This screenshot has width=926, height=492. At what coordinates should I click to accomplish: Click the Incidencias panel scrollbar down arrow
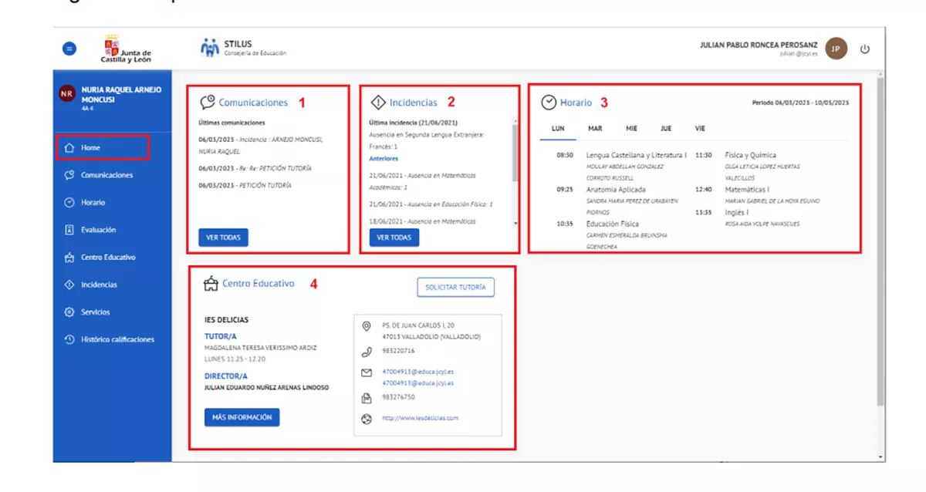click(515, 222)
